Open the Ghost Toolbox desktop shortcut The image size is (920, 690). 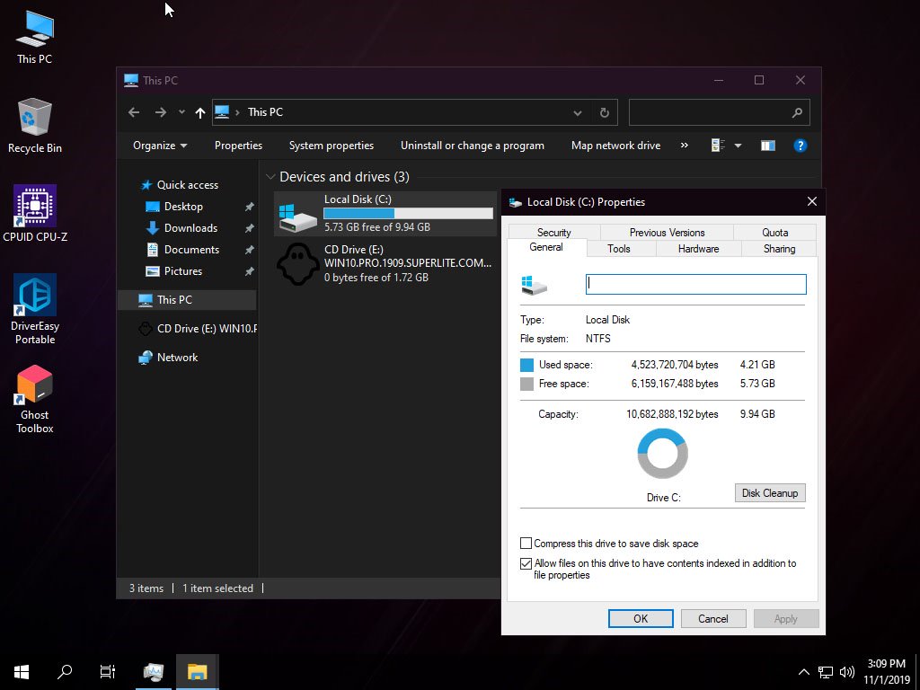[35, 399]
